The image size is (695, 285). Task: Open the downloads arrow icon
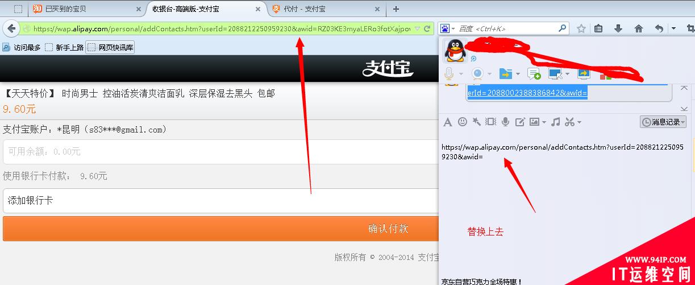pos(618,28)
